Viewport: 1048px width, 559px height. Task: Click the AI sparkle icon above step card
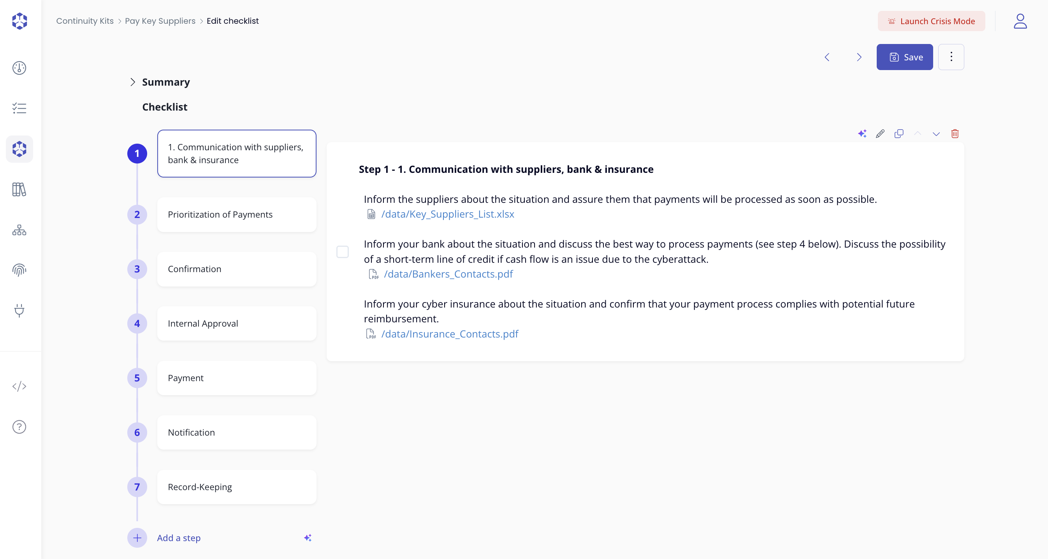[x=862, y=134]
